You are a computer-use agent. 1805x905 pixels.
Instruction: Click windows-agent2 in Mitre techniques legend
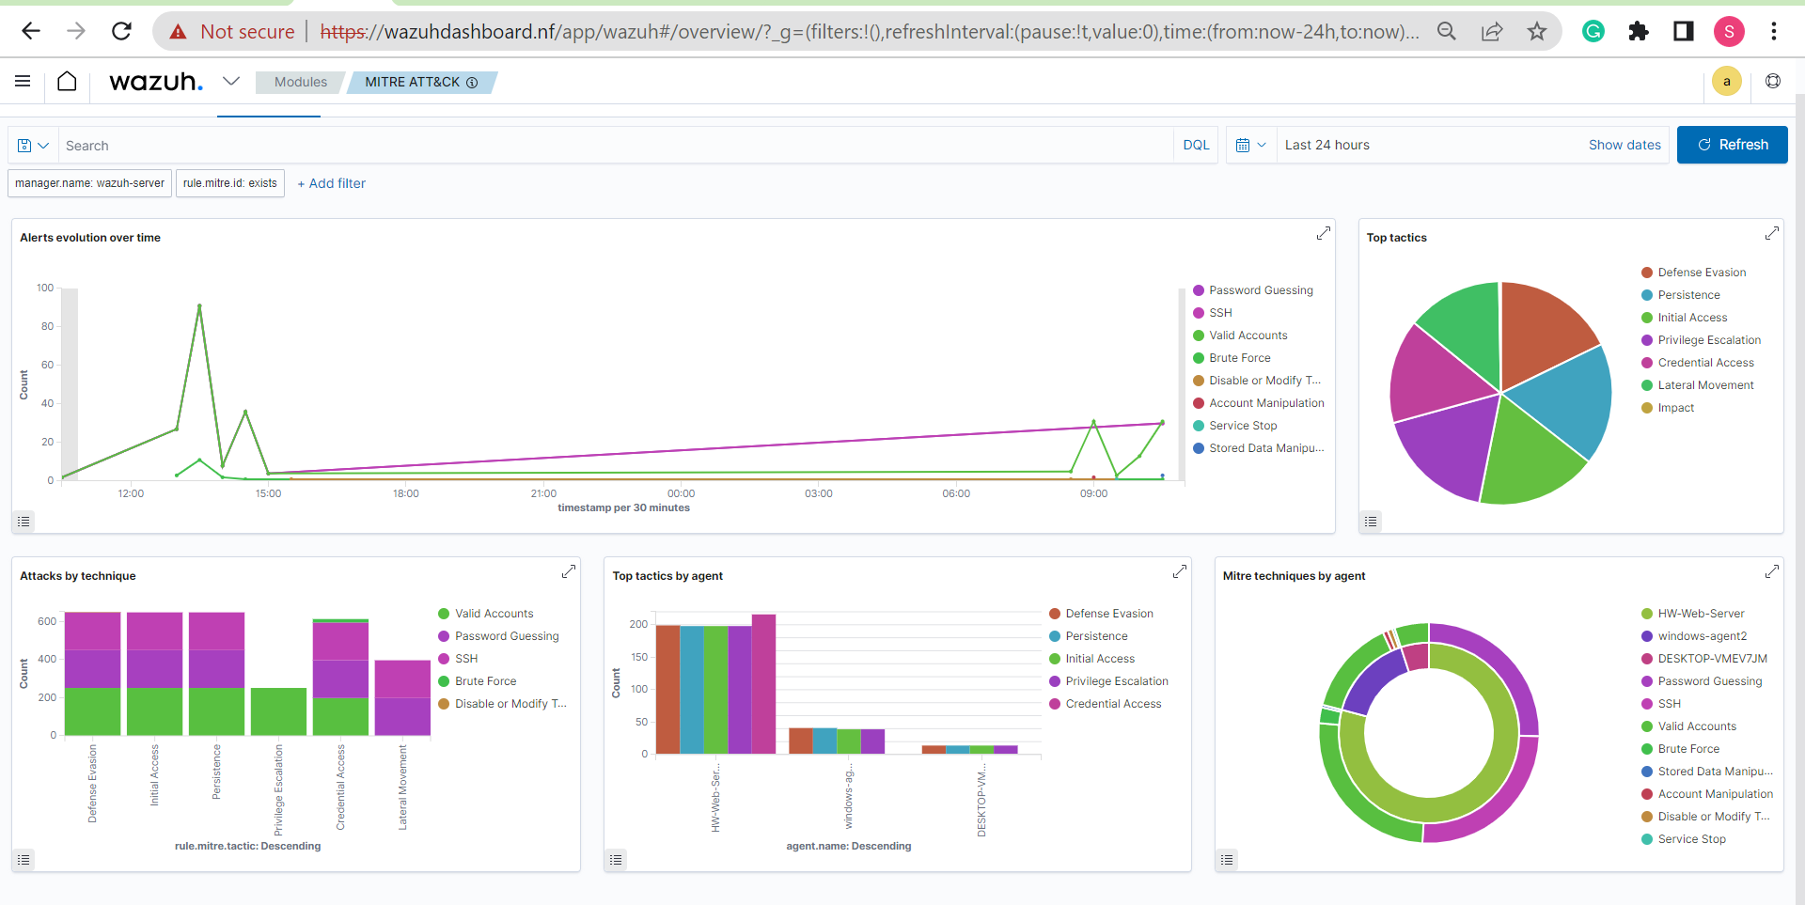coord(1702,636)
